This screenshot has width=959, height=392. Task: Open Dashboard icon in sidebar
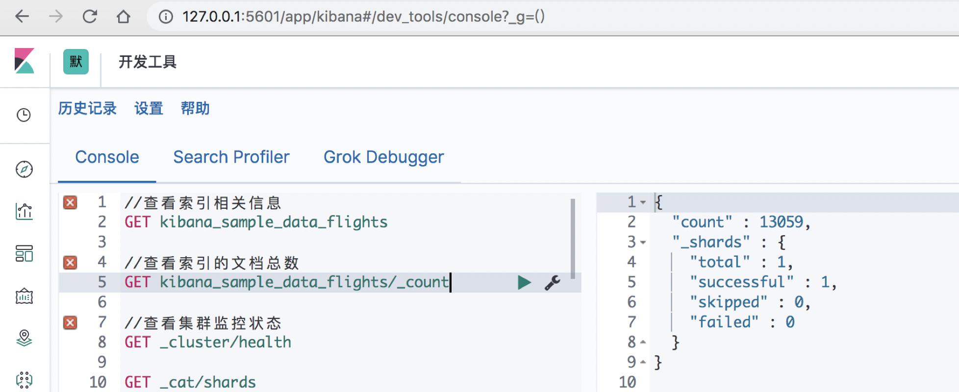click(24, 254)
